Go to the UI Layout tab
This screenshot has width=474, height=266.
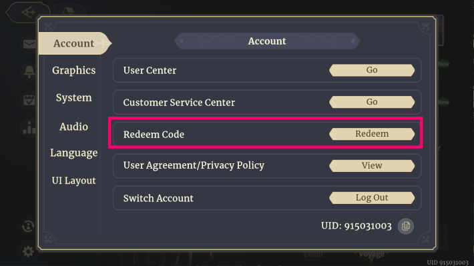(73, 181)
